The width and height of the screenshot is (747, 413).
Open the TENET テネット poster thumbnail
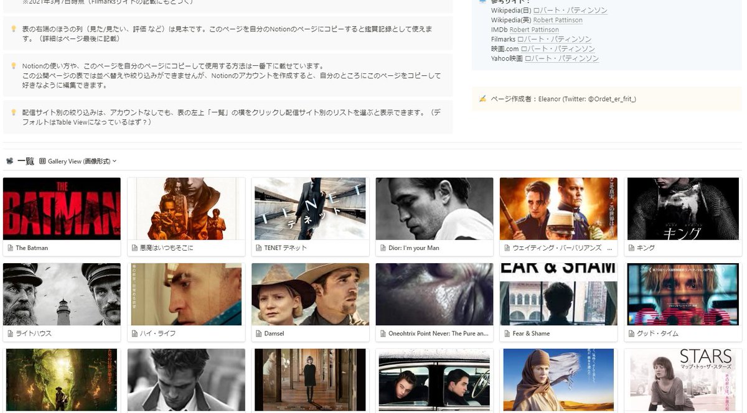coord(310,209)
